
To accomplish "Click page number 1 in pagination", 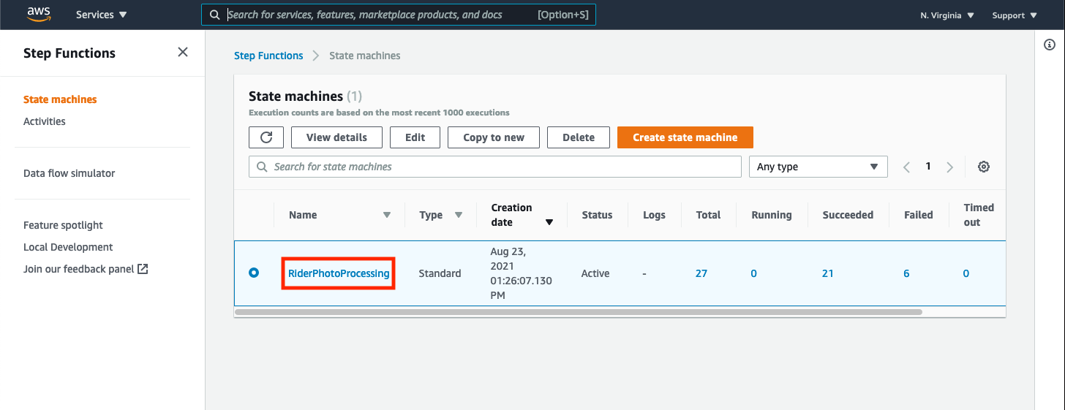I will click(928, 167).
